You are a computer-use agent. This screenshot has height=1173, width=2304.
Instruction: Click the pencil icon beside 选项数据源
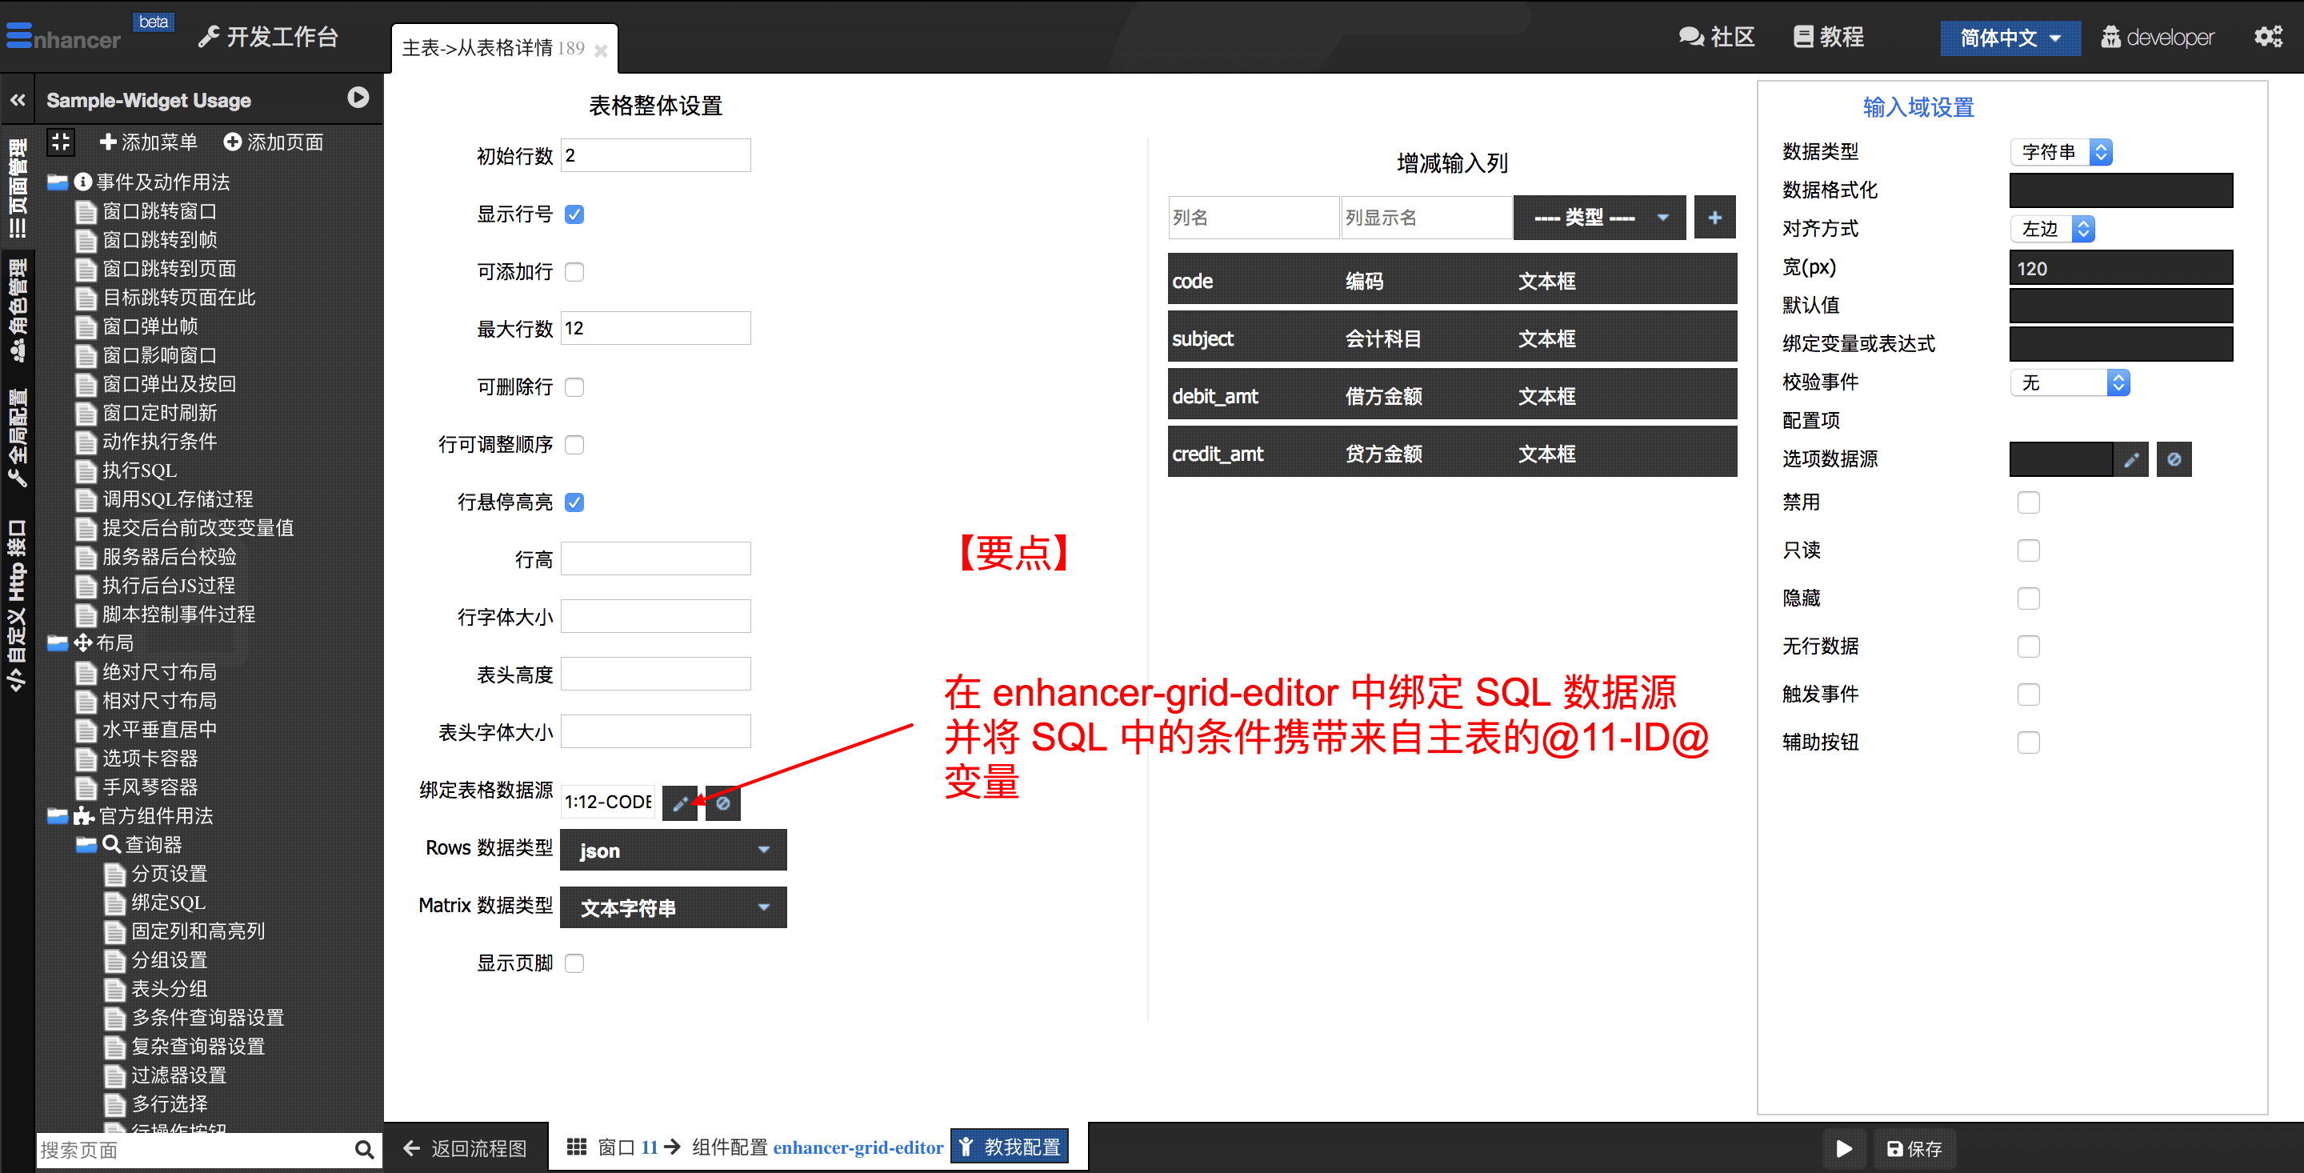(2130, 459)
